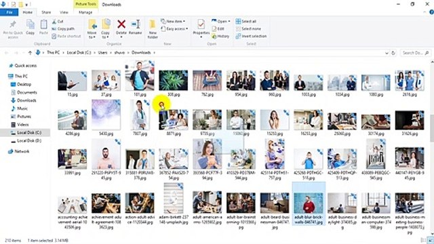Image resolution: width=434 pixels, height=244 pixels.
Task: Click Select all in the ribbon
Action: [246, 21]
